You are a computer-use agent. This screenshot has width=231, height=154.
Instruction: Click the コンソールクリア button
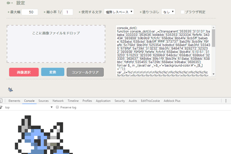tap(85, 72)
